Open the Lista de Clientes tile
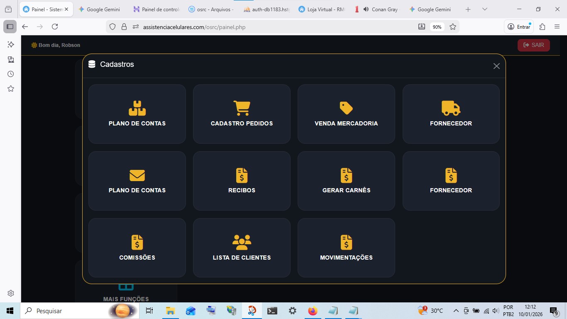This screenshot has width=567, height=319. (242, 248)
